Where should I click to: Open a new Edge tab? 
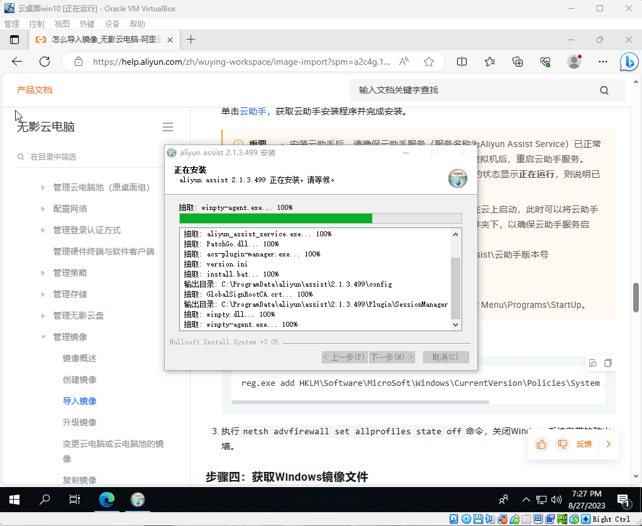pos(191,40)
